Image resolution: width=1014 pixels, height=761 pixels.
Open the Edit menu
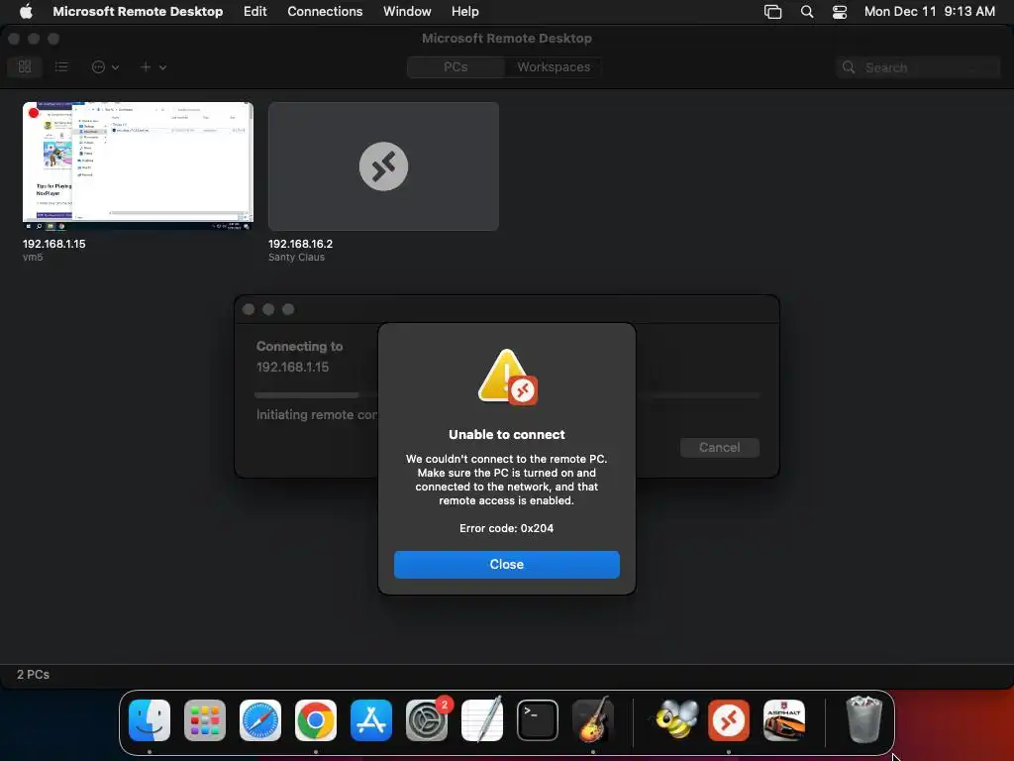[x=254, y=11]
